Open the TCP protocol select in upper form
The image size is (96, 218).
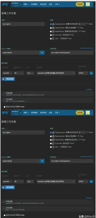pos(30,73)
